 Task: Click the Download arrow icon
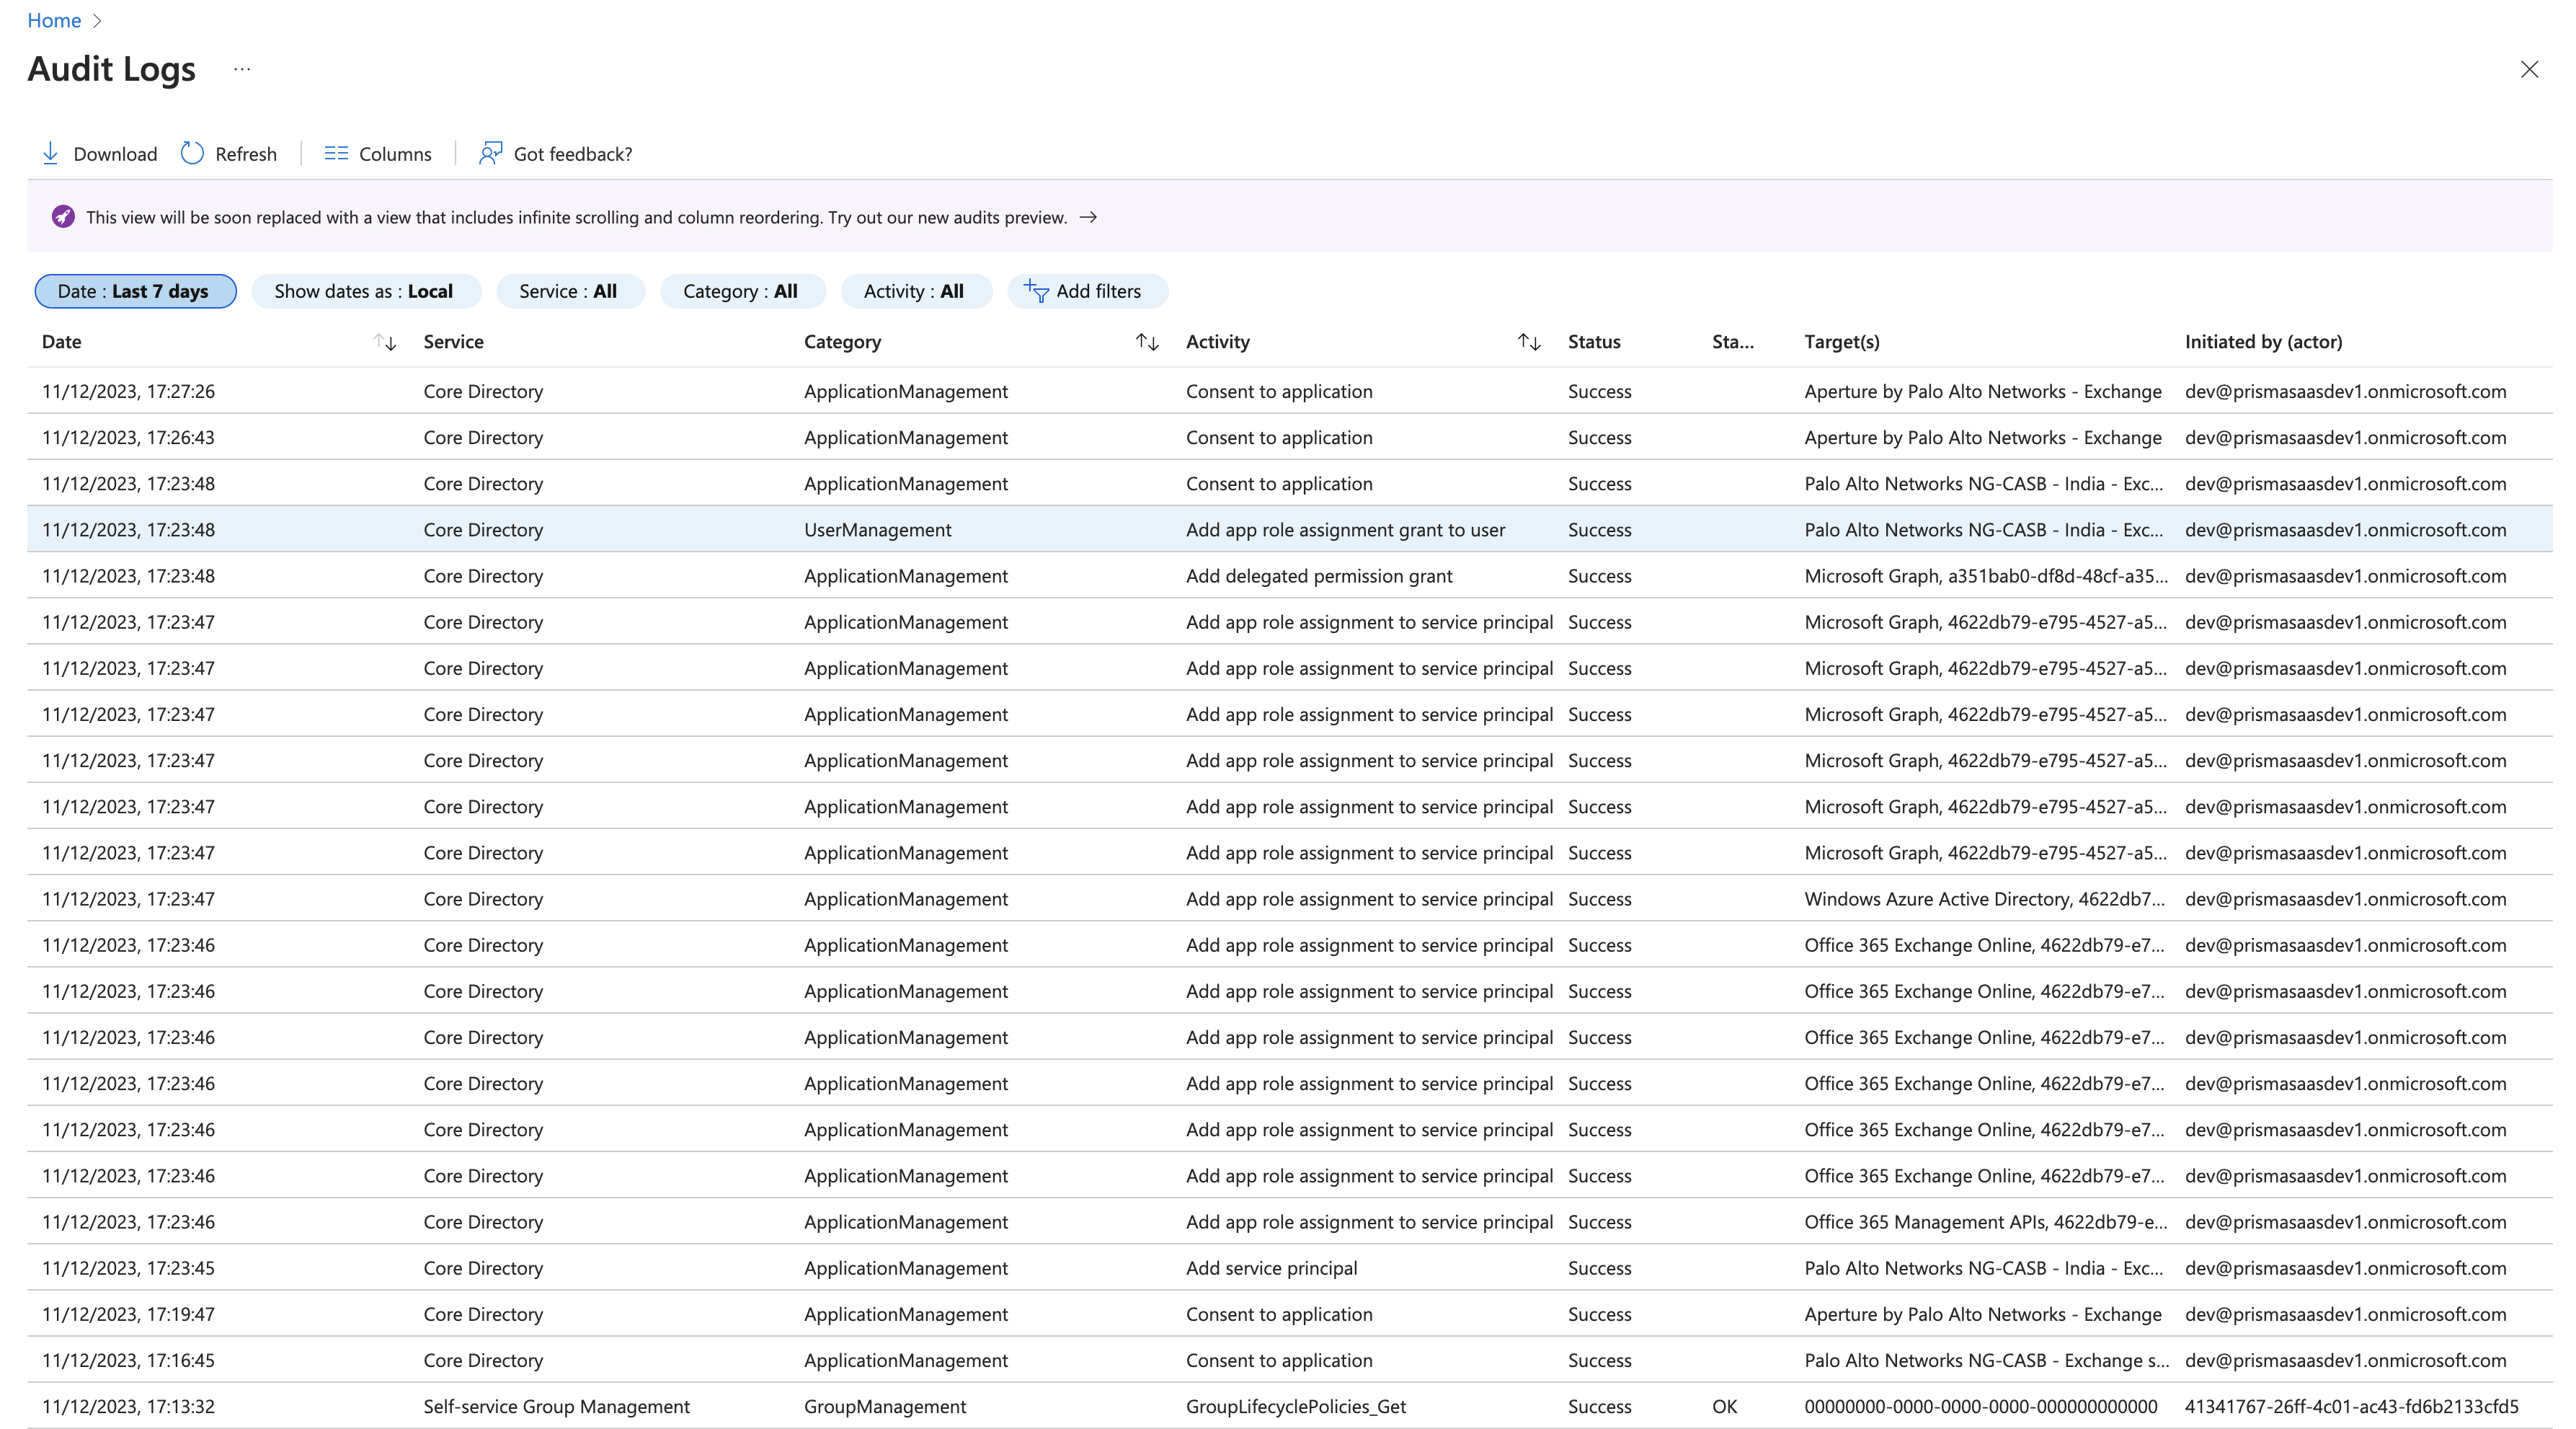pos(50,153)
